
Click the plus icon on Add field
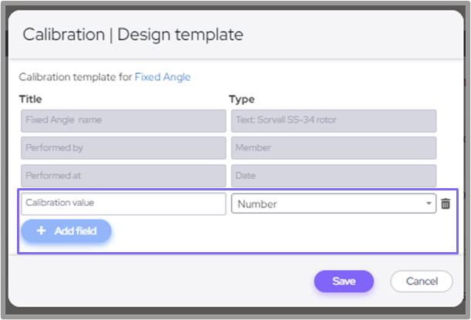[x=41, y=231]
